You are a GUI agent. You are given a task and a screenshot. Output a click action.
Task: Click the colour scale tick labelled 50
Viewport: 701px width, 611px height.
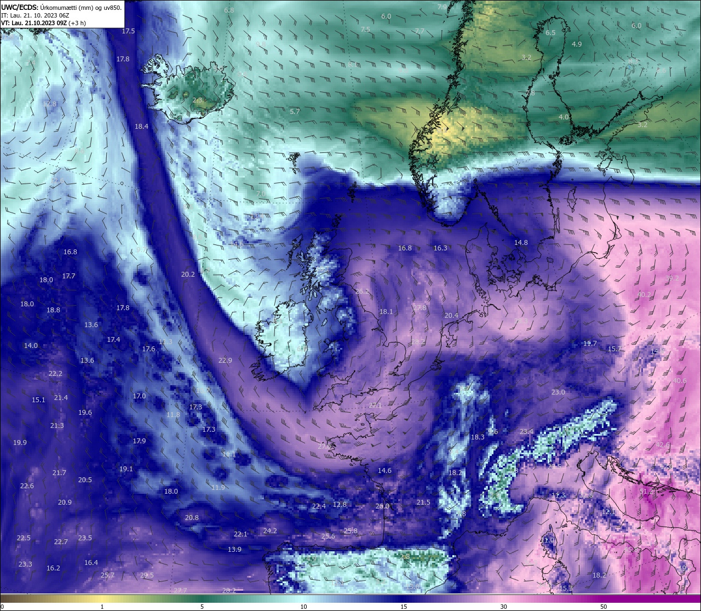click(x=604, y=607)
